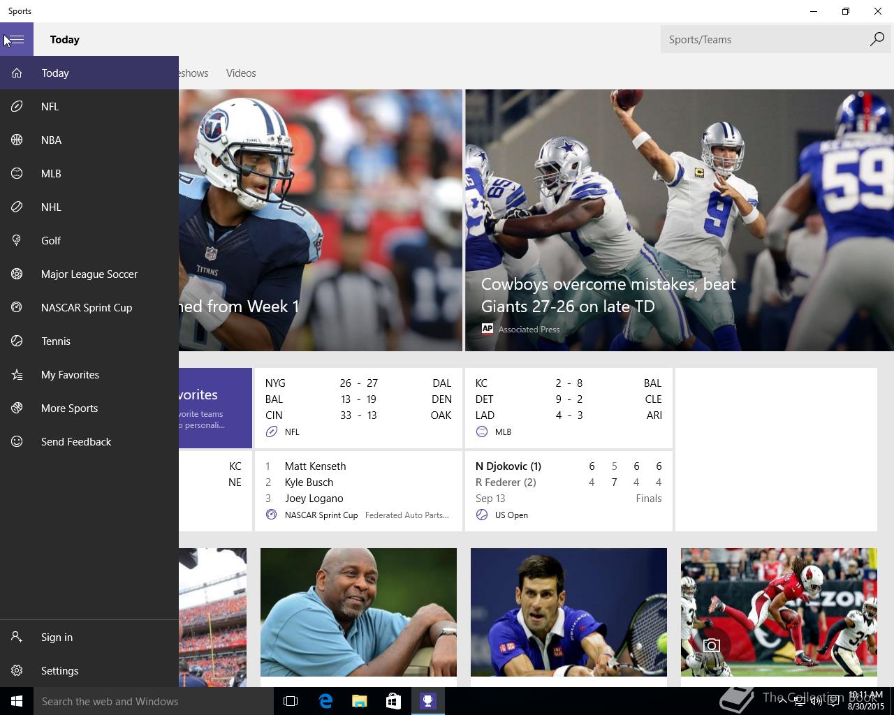Launch Microsoft Edge from taskbar
The image size is (894, 715).
(325, 701)
